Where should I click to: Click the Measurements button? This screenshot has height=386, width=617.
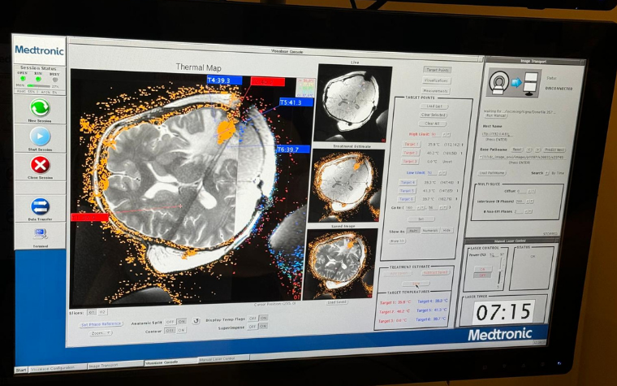click(437, 91)
